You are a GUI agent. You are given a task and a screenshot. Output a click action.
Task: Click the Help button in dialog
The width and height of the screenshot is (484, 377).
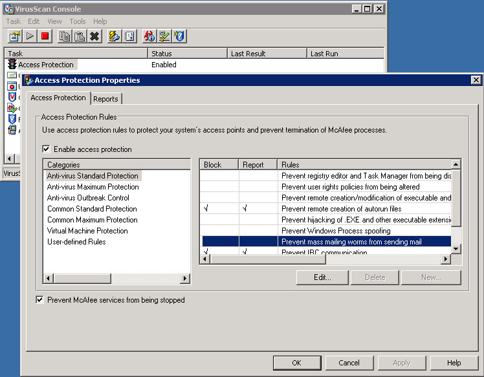click(454, 363)
